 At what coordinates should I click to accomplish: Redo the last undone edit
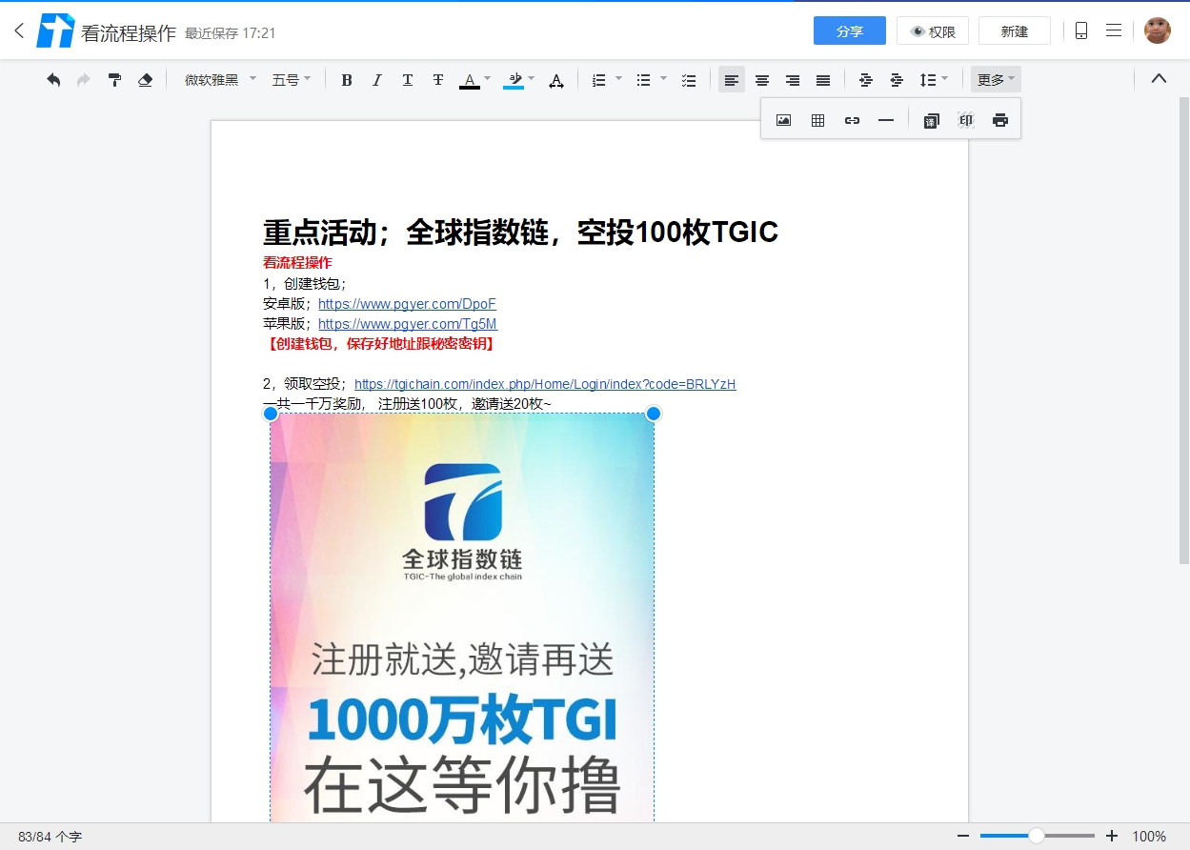(x=84, y=80)
